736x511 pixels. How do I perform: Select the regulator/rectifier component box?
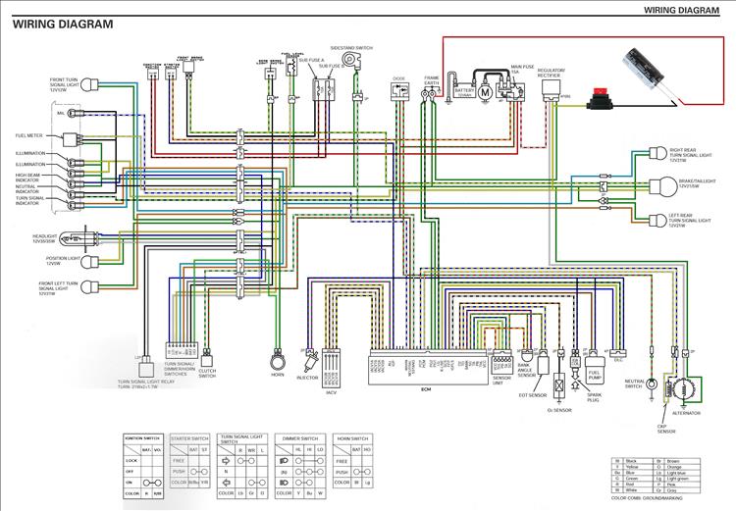coord(551,89)
